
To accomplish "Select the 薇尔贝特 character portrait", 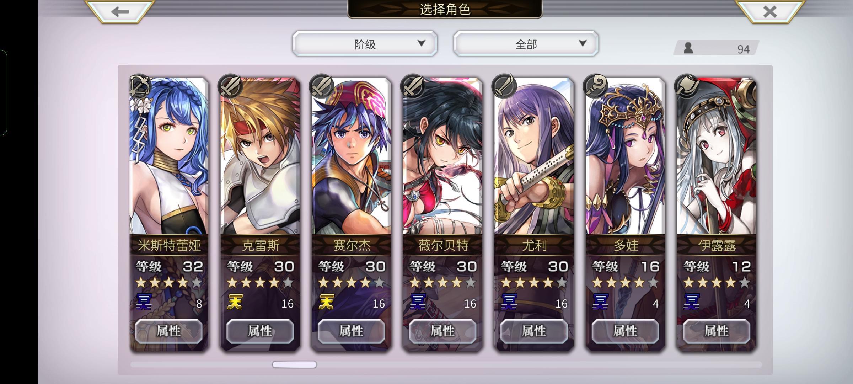I will [442, 156].
